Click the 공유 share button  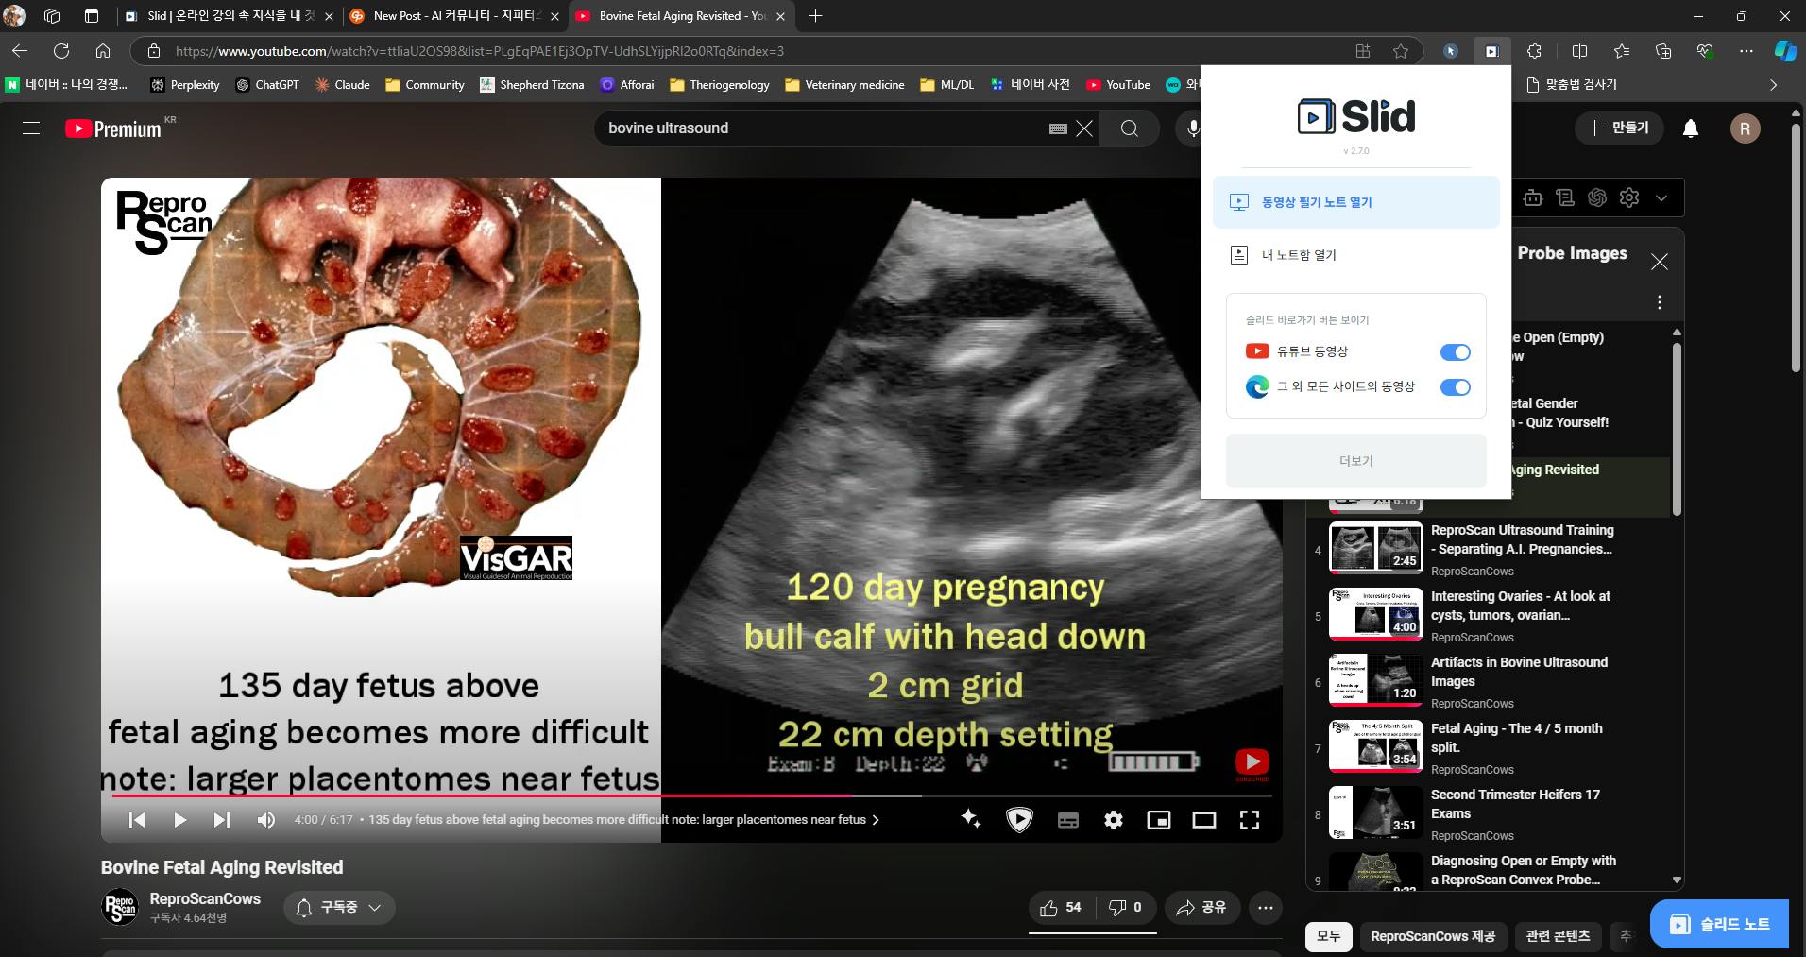pos(1201,908)
